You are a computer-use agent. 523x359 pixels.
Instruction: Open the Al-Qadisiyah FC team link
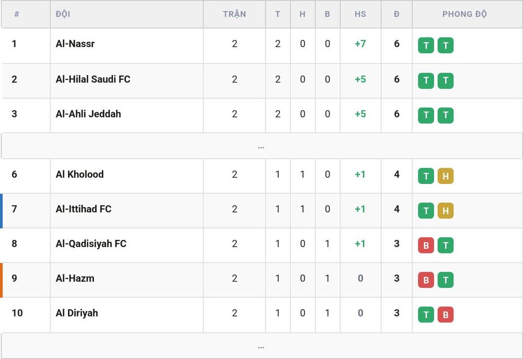91,244
